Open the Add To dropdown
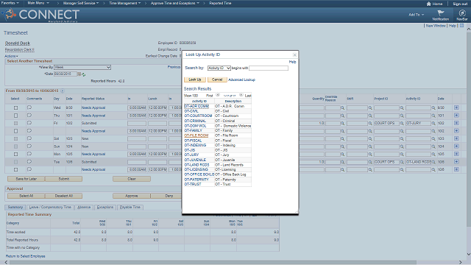 pyautogui.click(x=416, y=15)
